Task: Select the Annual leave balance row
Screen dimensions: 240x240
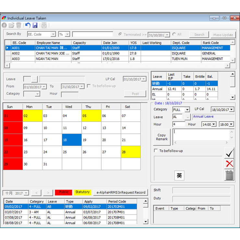Action: 185,89
